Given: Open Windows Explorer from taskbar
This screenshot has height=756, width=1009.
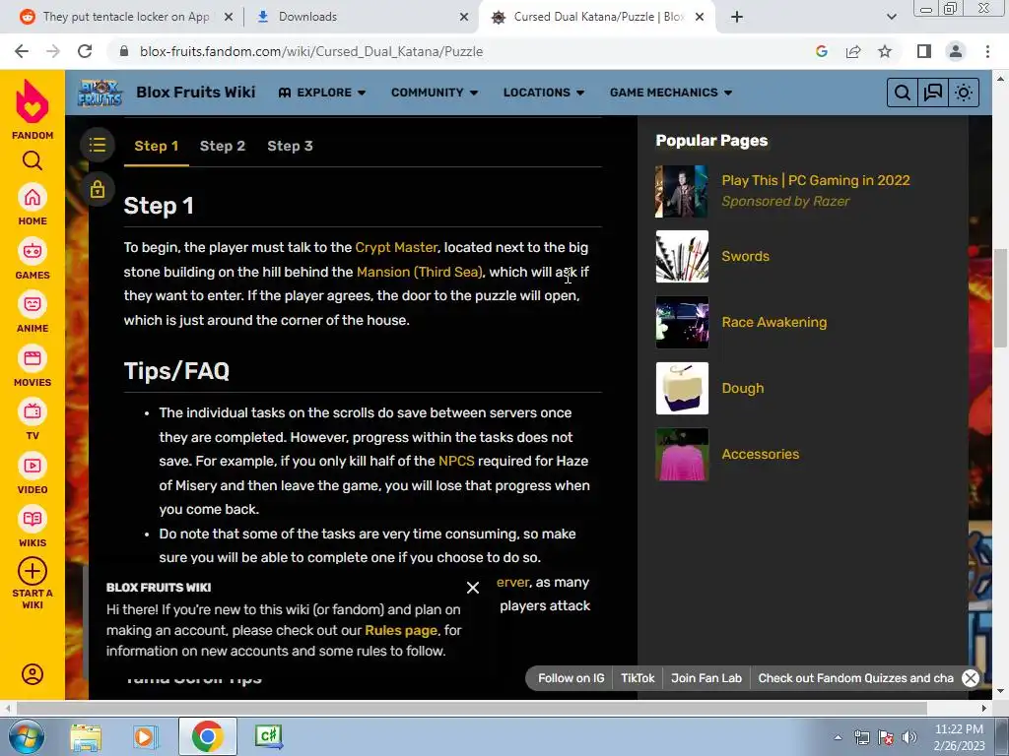Looking at the screenshot, I should coord(86,736).
